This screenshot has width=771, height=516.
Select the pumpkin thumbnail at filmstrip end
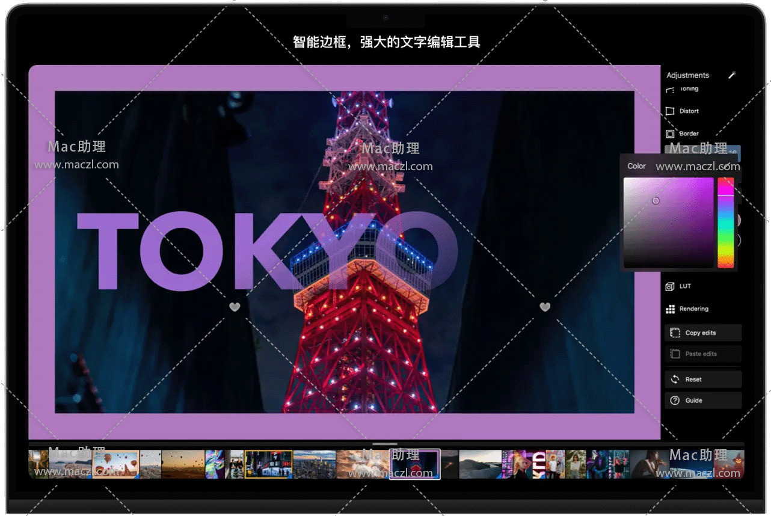[x=728, y=464]
